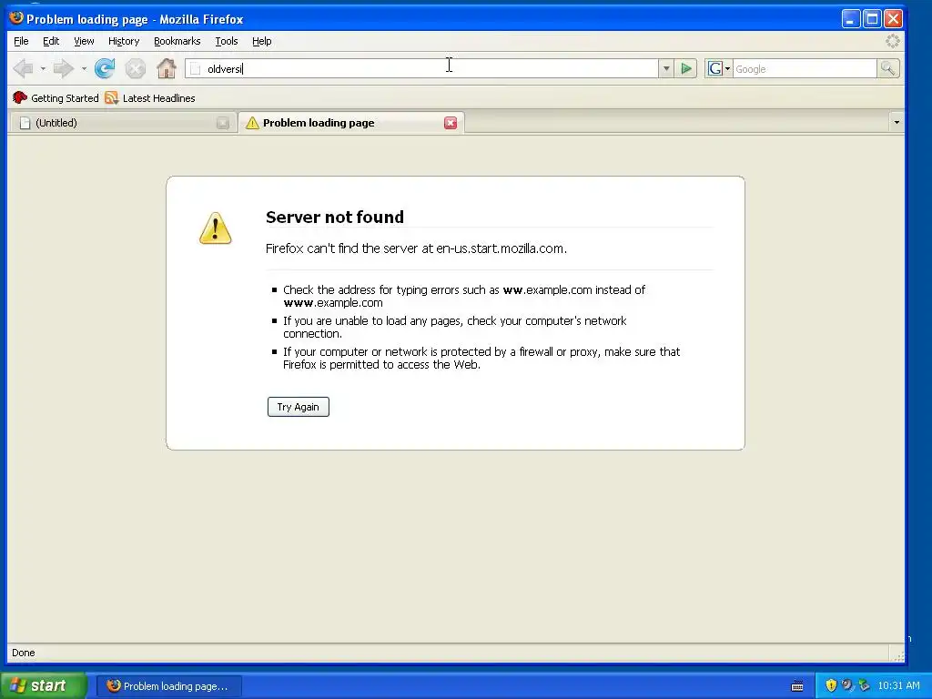Select the Problem loading page tab
932x699 pixels.
click(350, 123)
